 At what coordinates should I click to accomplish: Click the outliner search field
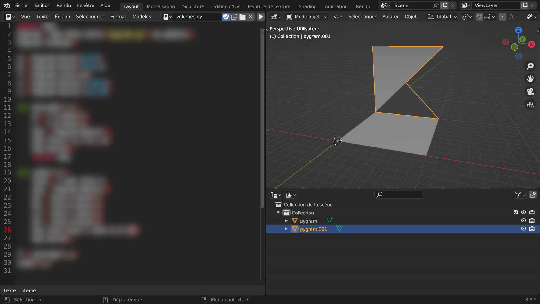[399, 195]
